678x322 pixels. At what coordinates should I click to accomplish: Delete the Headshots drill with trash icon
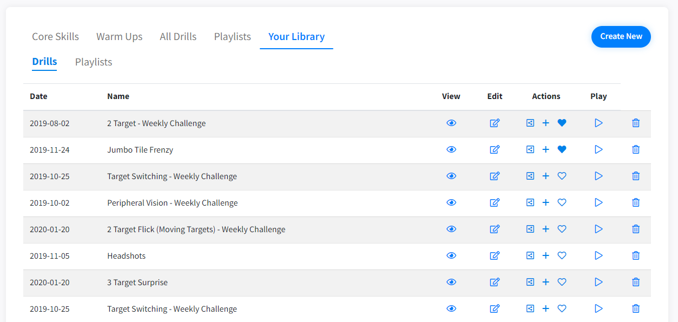[636, 256]
